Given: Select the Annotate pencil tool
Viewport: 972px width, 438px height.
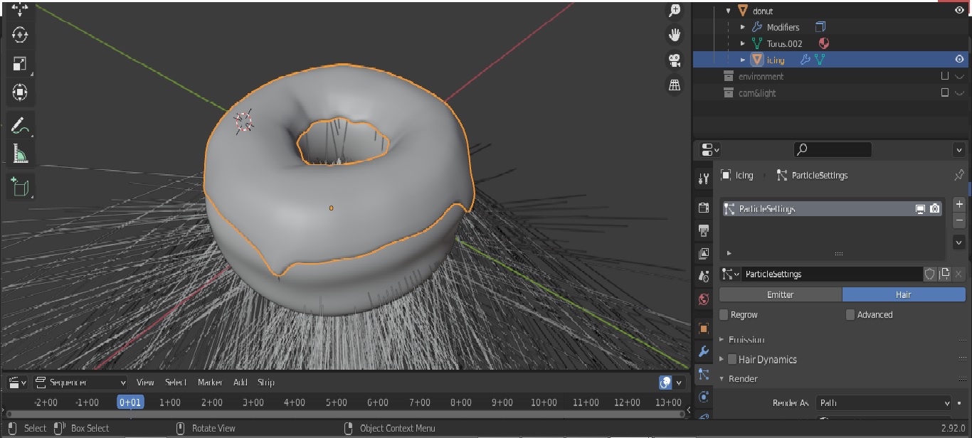Looking at the screenshot, I should (20, 125).
